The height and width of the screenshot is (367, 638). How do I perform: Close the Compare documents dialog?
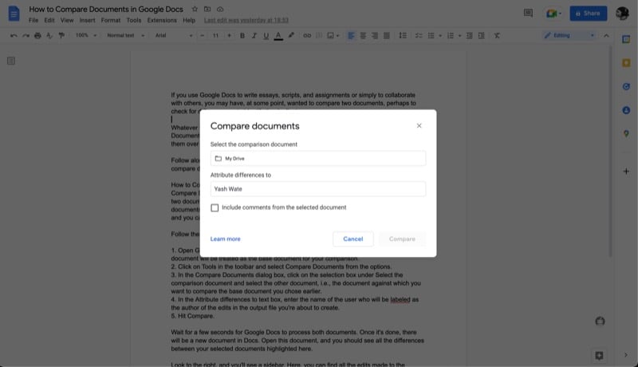419,126
